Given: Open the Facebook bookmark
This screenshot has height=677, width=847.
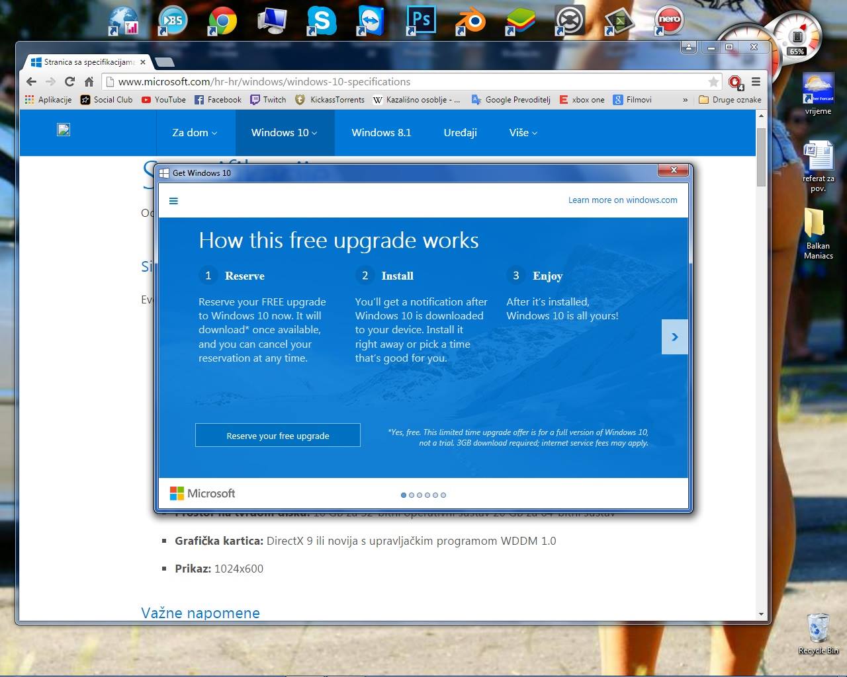Looking at the screenshot, I should (x=218, y=100).
